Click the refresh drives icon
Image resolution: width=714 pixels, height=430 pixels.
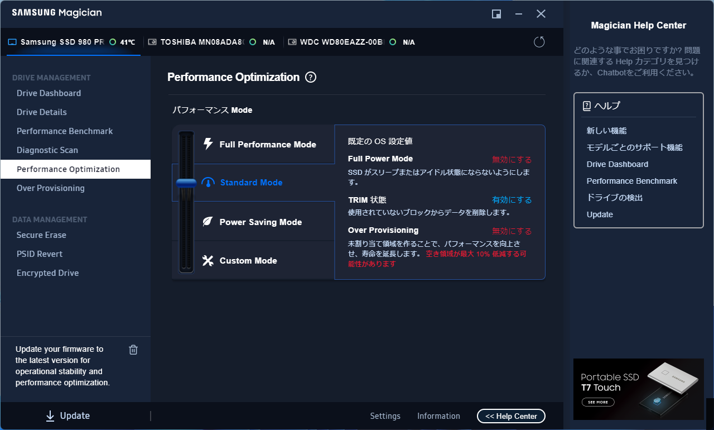tap(539, 42)
